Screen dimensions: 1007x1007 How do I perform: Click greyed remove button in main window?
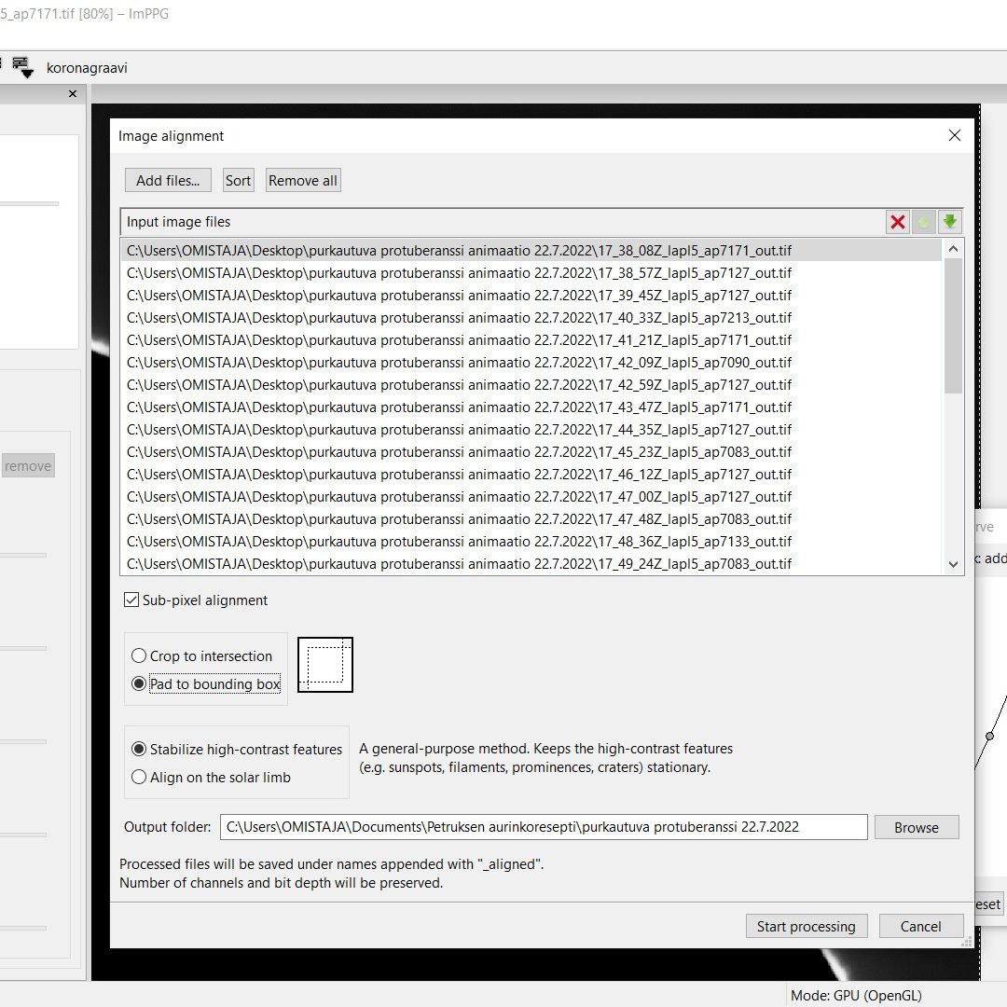coord(28,465)
